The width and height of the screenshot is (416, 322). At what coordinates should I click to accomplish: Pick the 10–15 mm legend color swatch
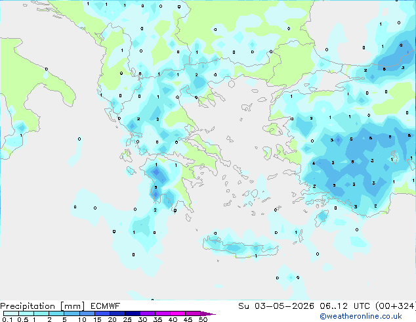coord(87,313)
